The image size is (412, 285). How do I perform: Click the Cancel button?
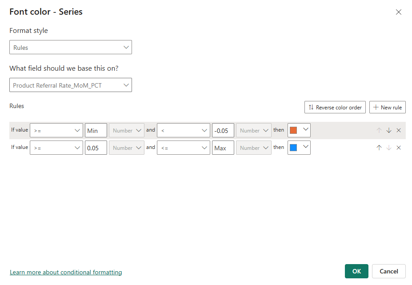(x=388, y=271)
